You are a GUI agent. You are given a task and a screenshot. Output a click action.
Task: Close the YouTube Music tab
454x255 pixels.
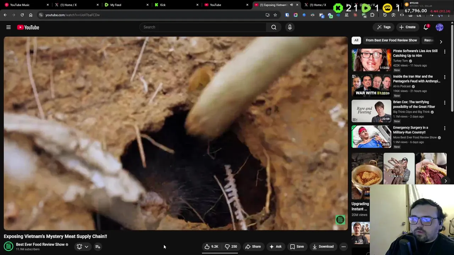(48, 5)
